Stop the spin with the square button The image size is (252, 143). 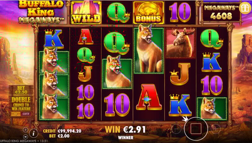(x=196, y=128)
